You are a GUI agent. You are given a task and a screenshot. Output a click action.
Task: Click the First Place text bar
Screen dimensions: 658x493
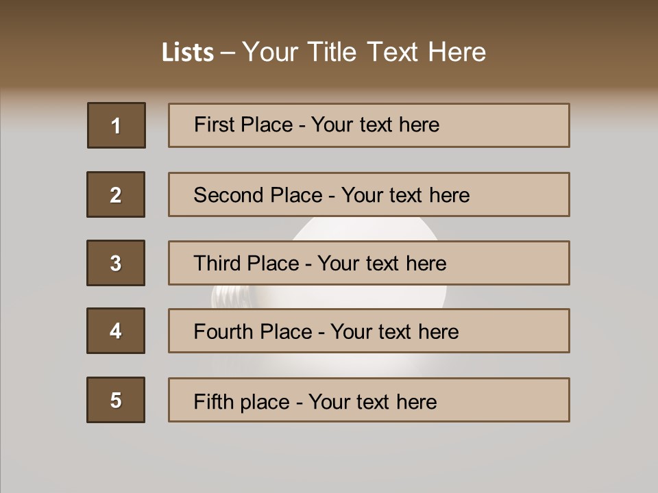tap(369, 125)
